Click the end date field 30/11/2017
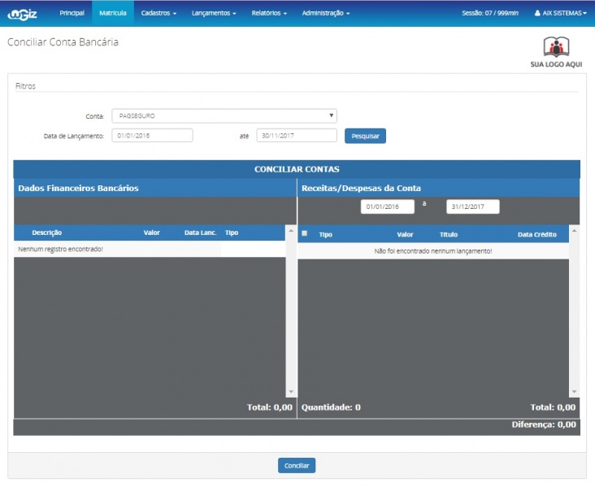Image resolution: width=595 pixels, height=487 pixels. 296,136
